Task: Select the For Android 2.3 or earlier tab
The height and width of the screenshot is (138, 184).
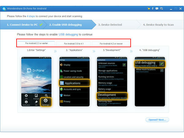Action: pos(36,43)
